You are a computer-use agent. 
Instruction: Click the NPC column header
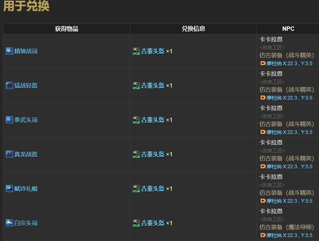tap(288, 29)
